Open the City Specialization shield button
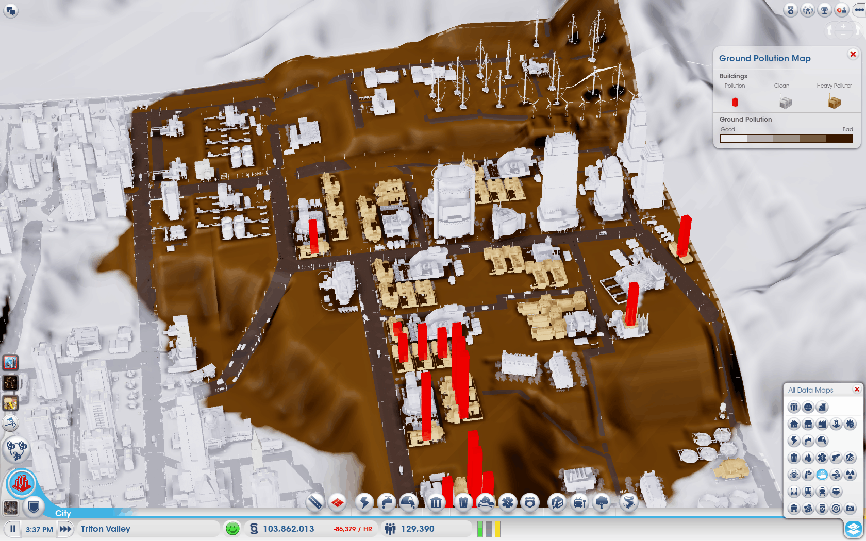 34,508
